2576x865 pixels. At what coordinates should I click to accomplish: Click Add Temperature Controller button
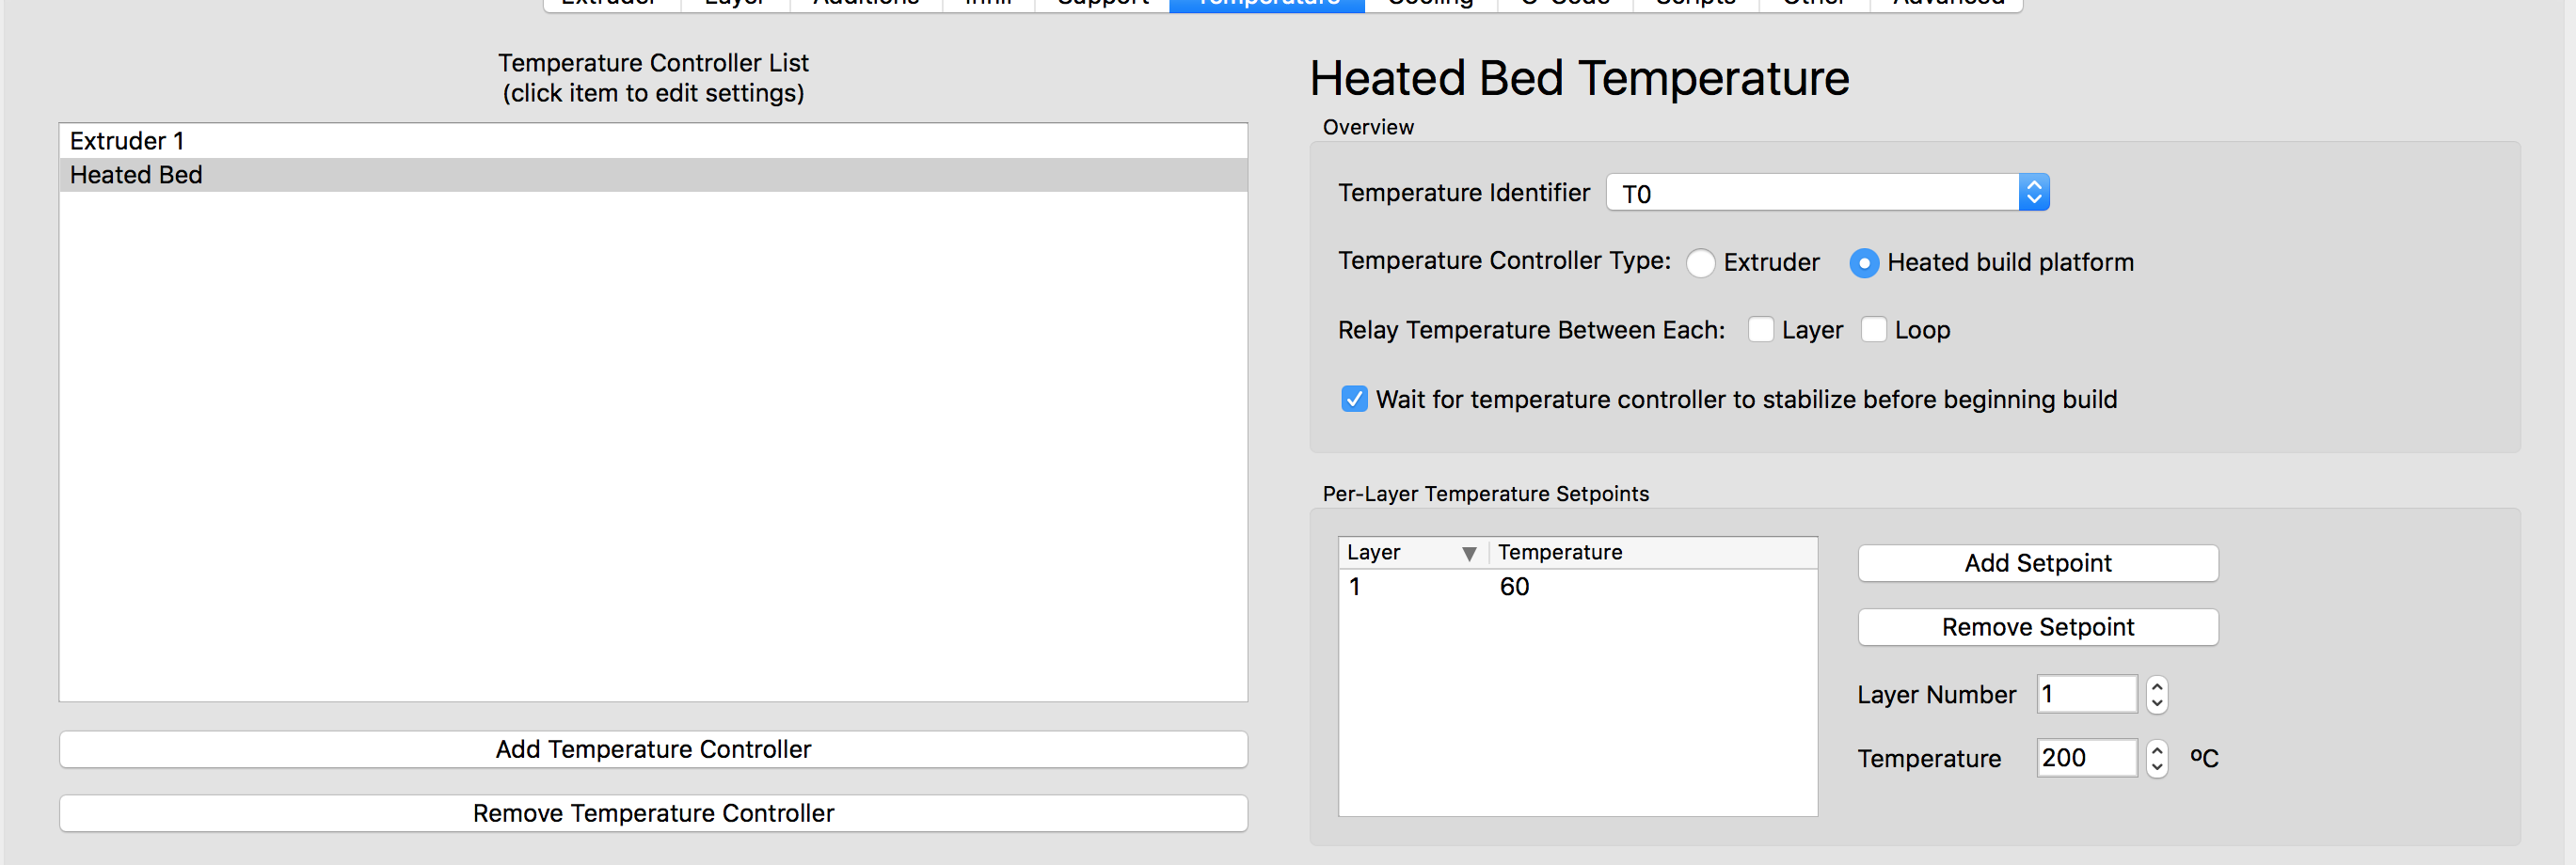[653, 749]
